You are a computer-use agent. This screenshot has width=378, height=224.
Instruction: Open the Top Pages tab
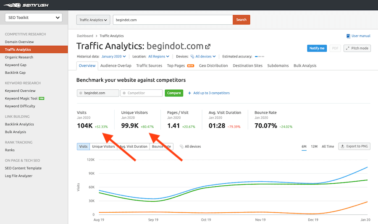point(176,66)
